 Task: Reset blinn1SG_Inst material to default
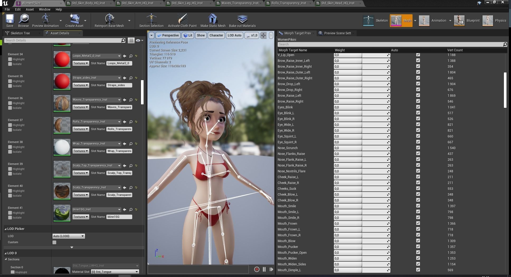pyautogui.click(x=136, y=210)
